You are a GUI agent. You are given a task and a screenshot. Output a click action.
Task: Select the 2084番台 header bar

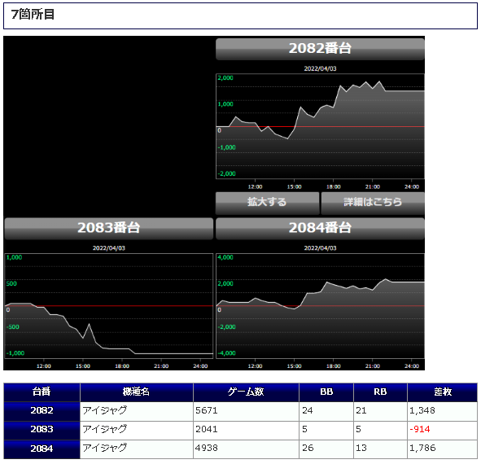point(320,229)
